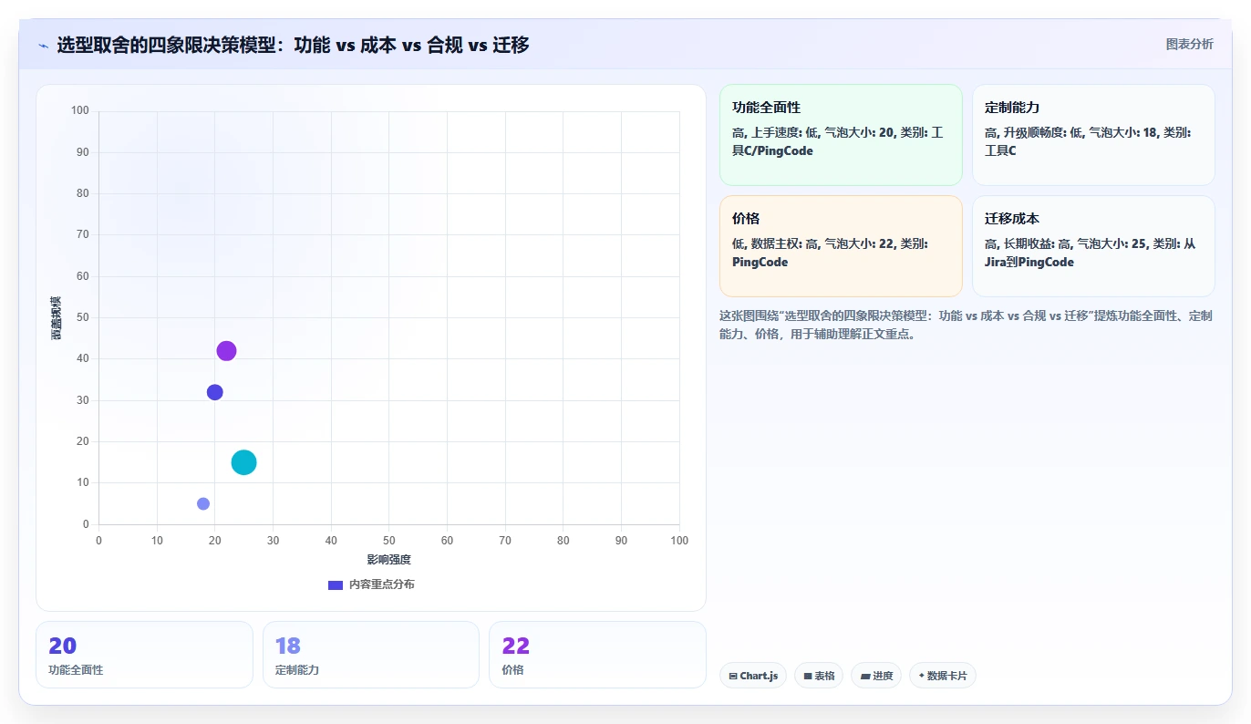1251x724 pixels.
Task: Select the purple bubble in chart
Action: [x=226, y=351]
